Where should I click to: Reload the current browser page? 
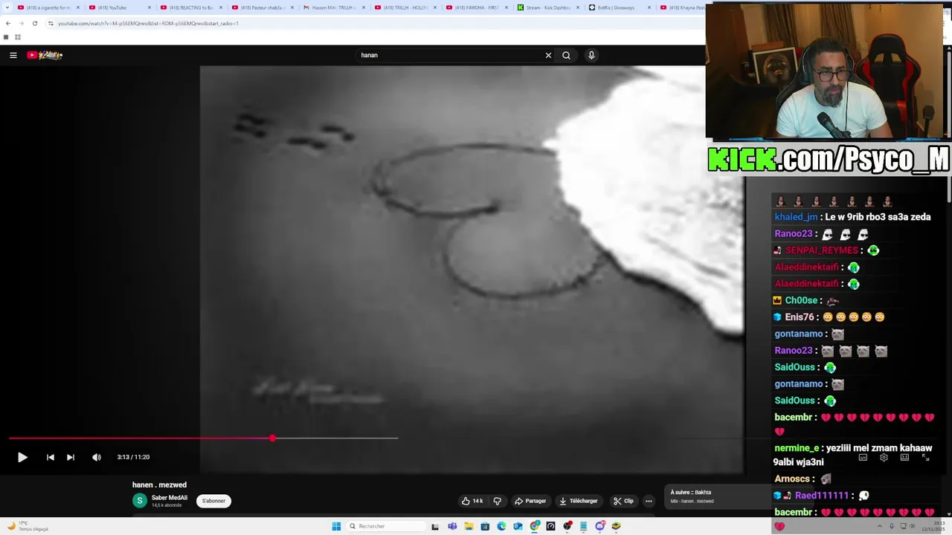coord(34,23)
